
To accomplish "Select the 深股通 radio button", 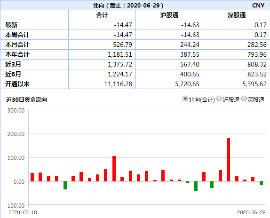I will 244,99.
